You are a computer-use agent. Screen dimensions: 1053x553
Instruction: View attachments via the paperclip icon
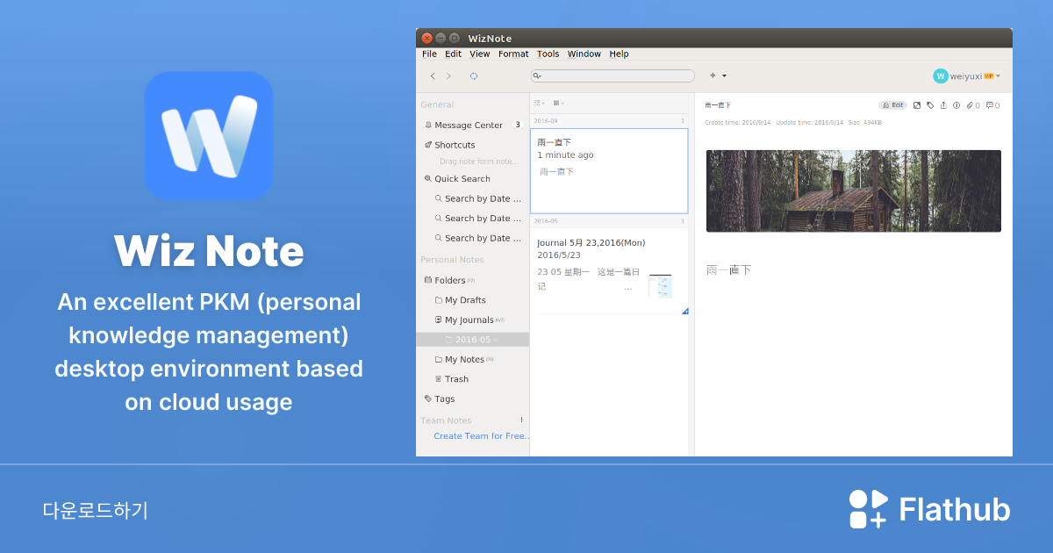click(x=970, y=104)
